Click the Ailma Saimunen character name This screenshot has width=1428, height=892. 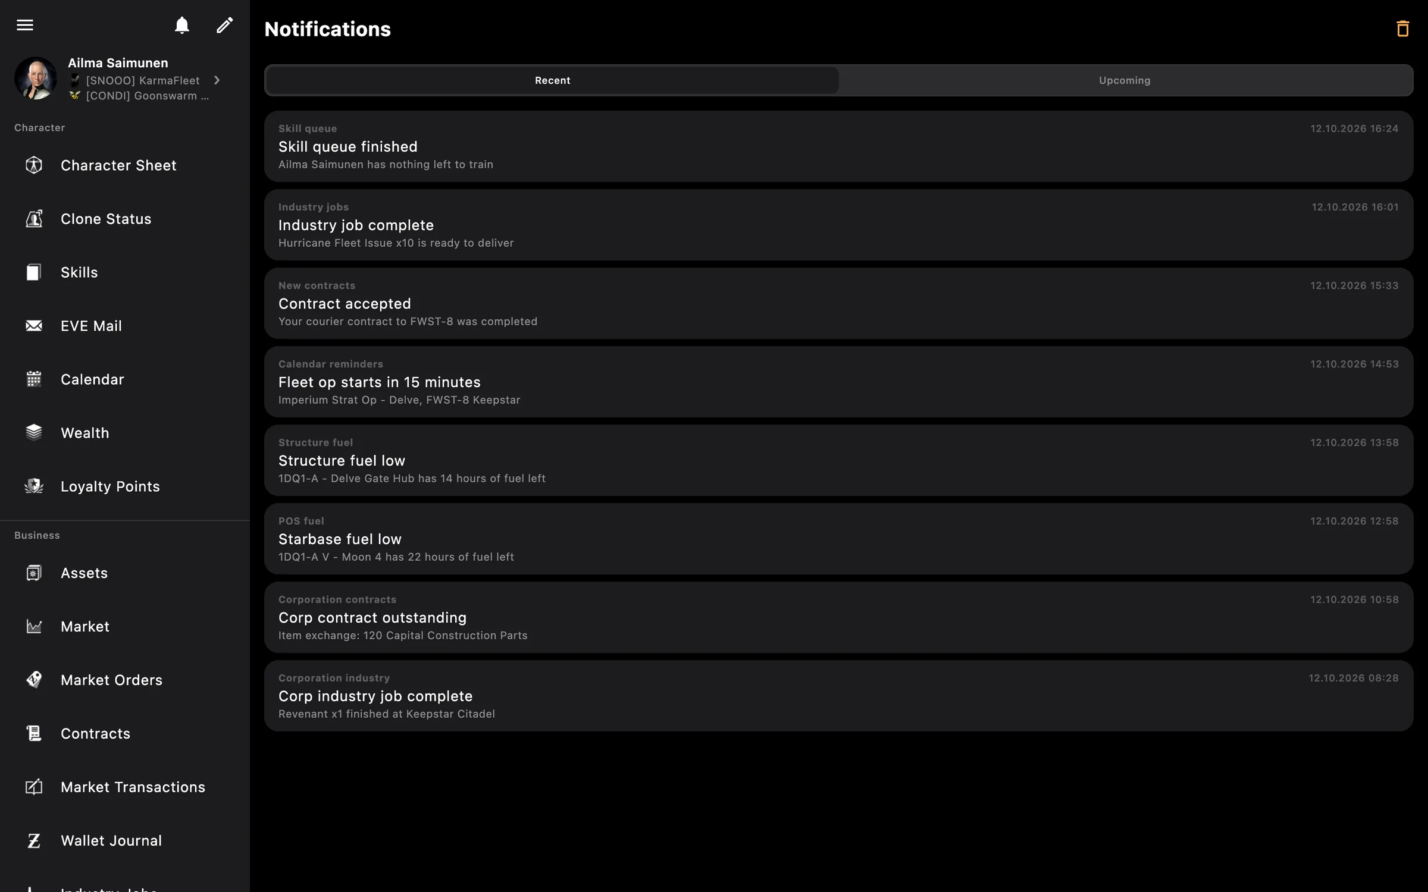point(118,63)
